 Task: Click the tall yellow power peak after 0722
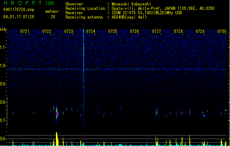pyautogui.click(x=57, y=139)
